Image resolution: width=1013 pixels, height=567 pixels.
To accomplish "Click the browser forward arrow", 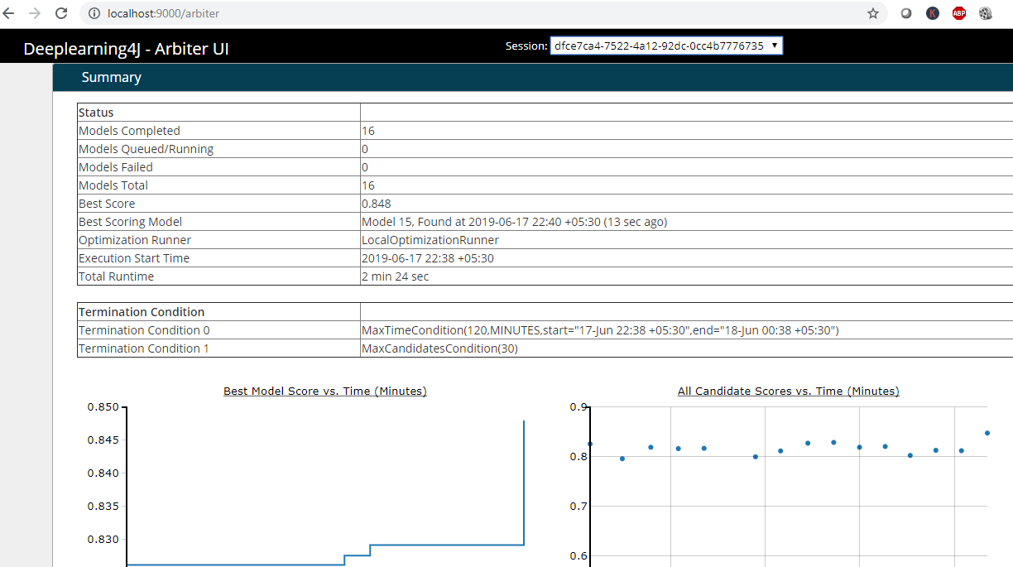I will [35, 13].
